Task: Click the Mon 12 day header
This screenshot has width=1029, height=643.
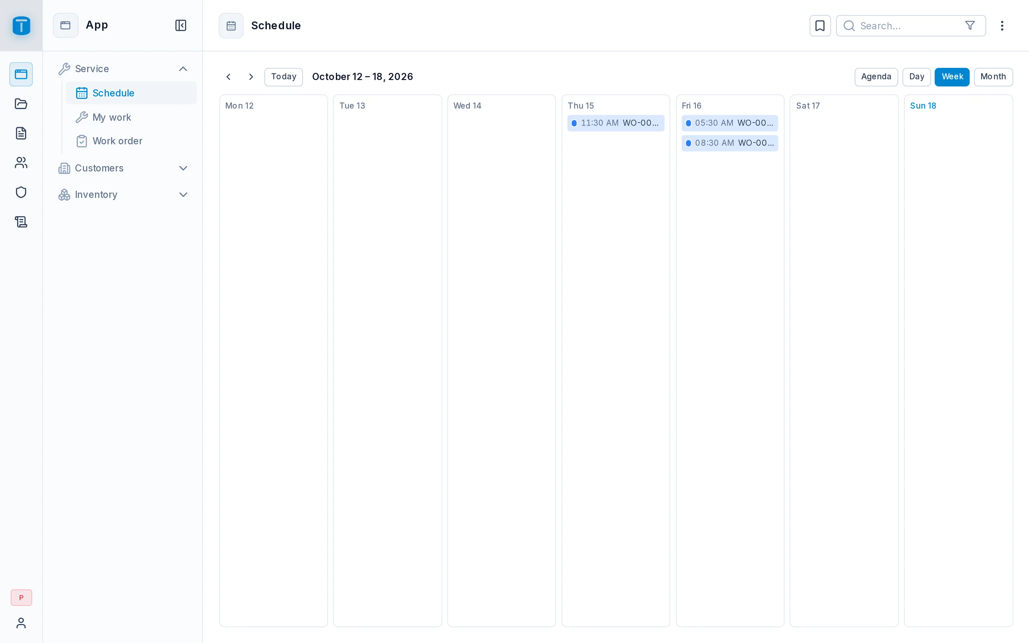Action: 239,106
